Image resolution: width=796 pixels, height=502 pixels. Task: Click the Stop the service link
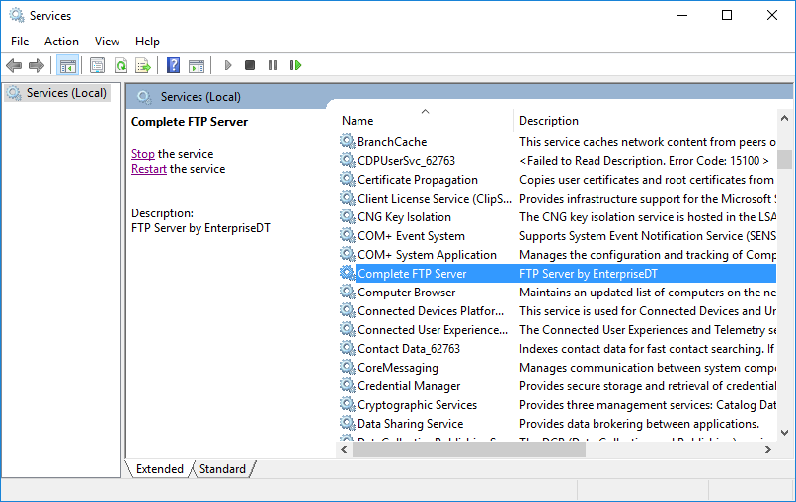coord(143,154)
